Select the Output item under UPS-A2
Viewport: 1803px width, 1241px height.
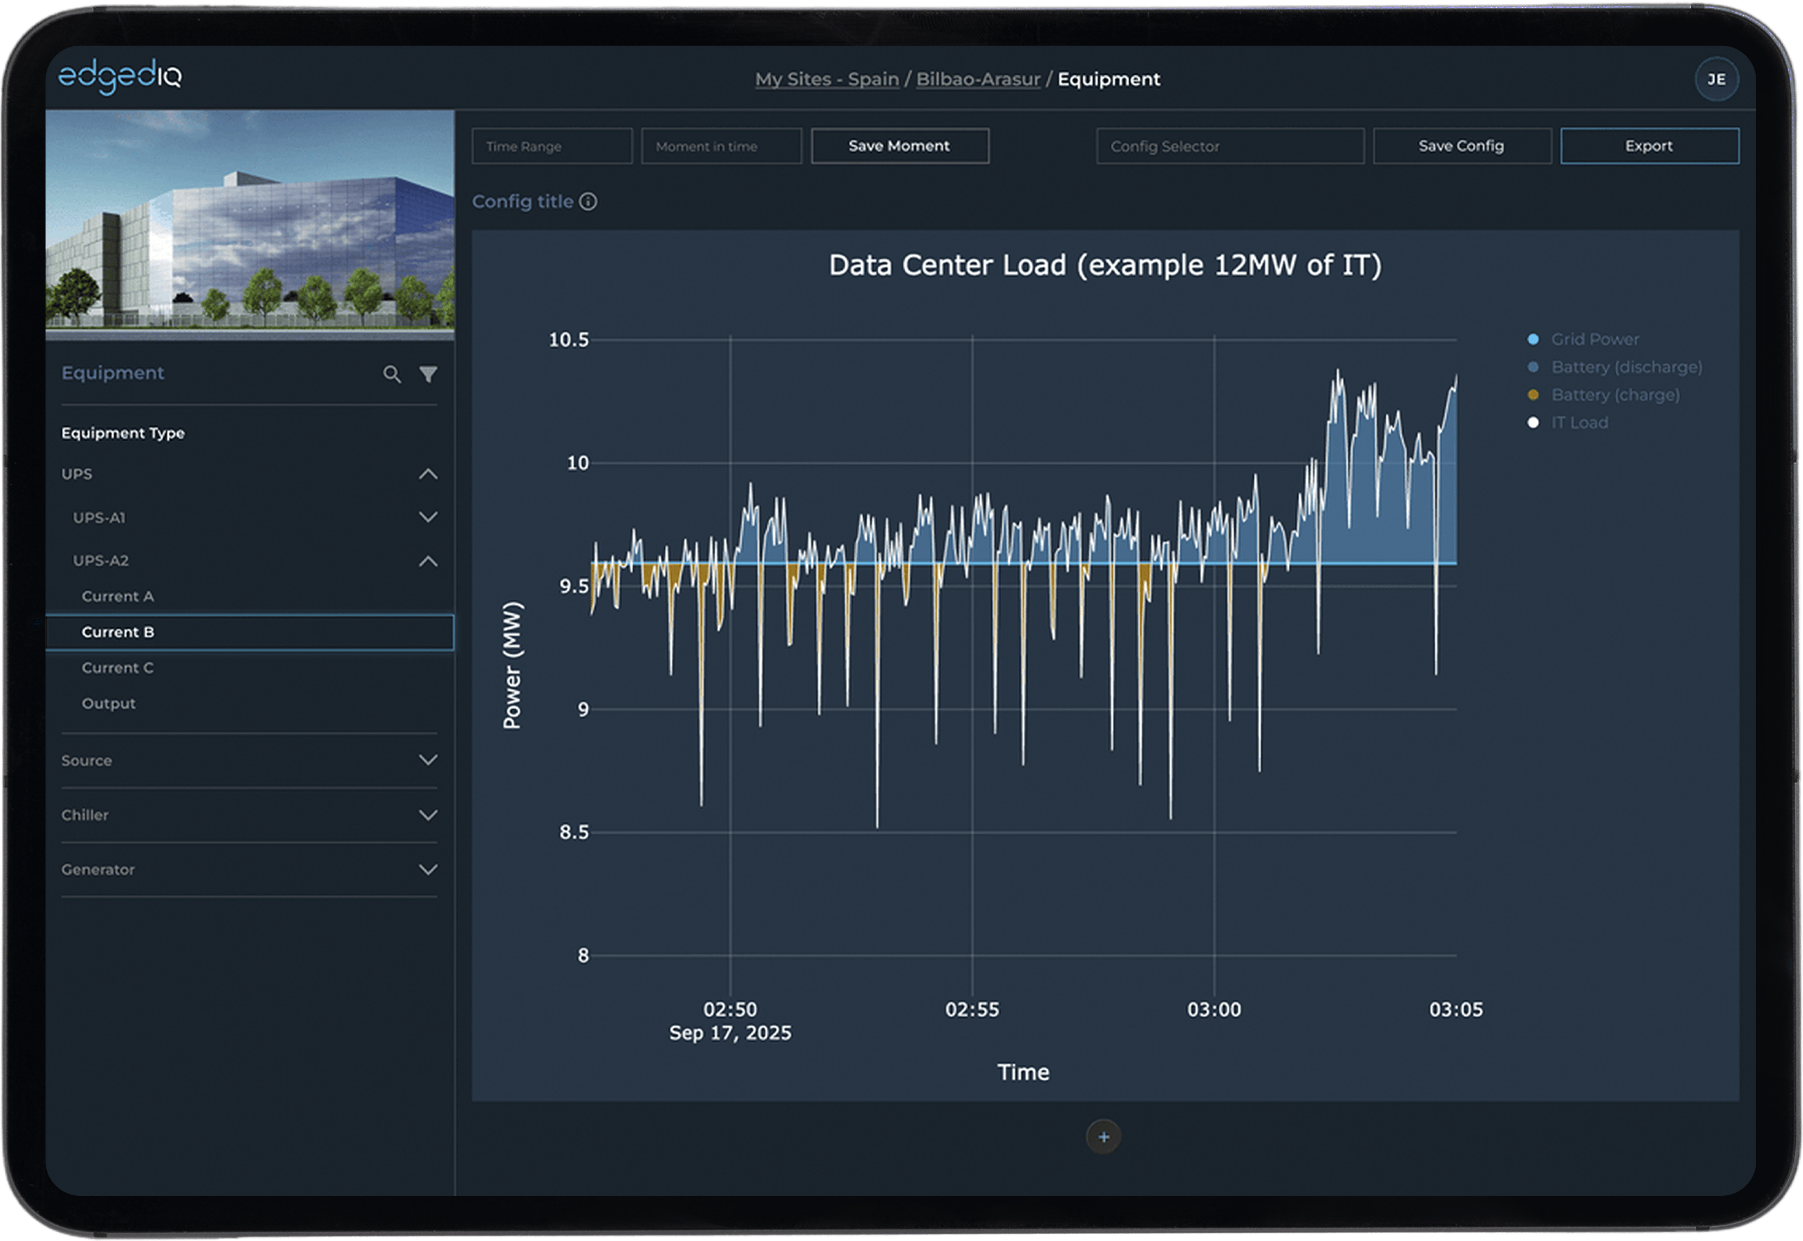pos(109,704)
